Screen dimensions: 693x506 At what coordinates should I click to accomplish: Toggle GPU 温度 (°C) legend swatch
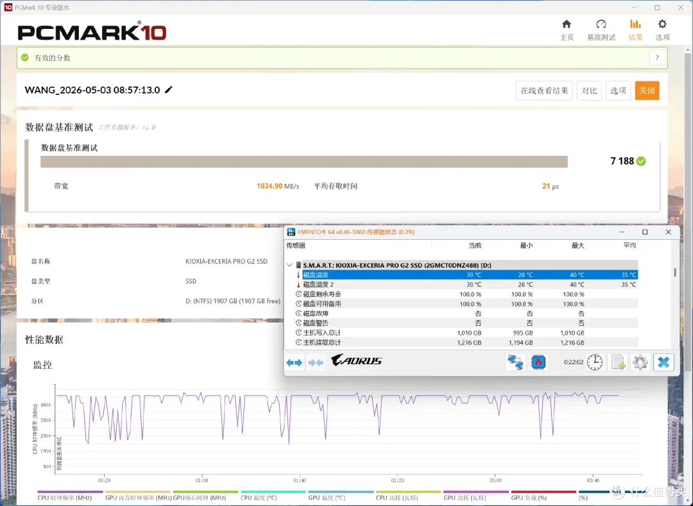tap(341, 491)
